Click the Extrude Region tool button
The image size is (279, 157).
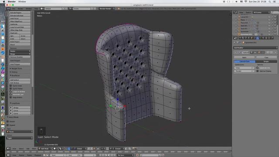click(20, 13)
